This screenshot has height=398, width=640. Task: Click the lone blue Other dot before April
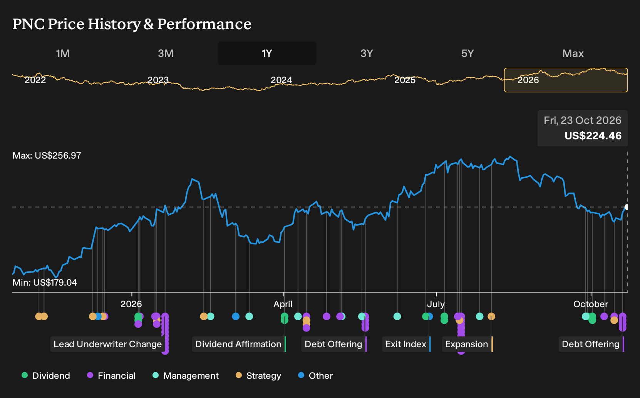pos(236,316)
